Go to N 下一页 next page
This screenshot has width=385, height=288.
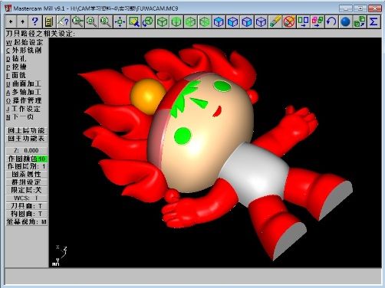tap(20, 117)
